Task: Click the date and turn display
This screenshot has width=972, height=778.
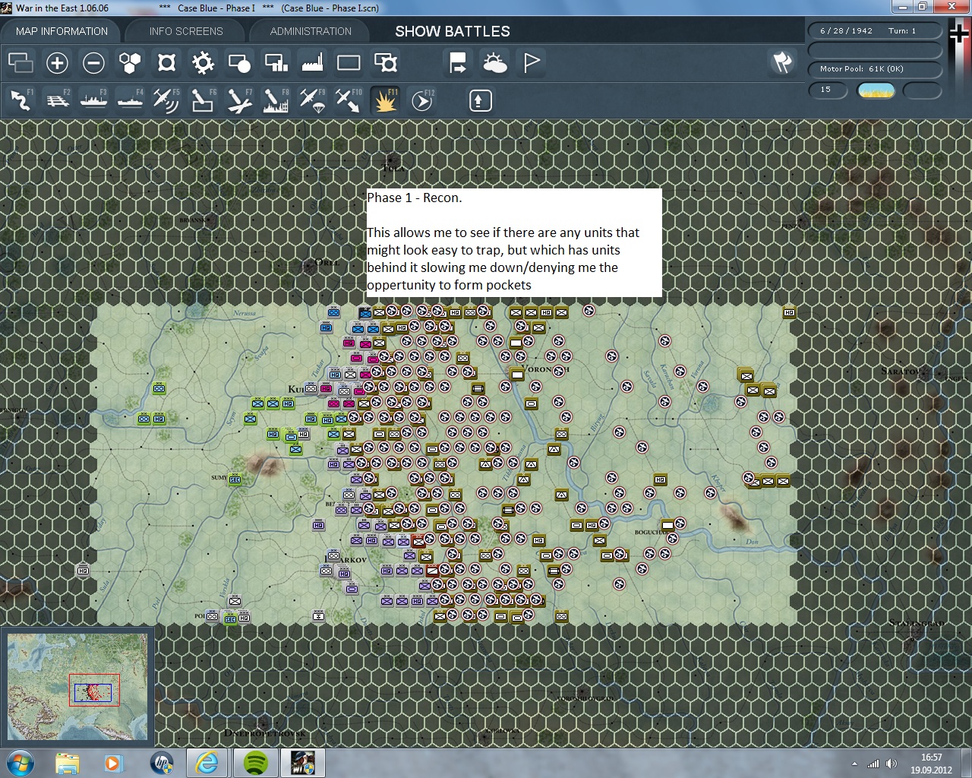Action: [x=874, y=31]
